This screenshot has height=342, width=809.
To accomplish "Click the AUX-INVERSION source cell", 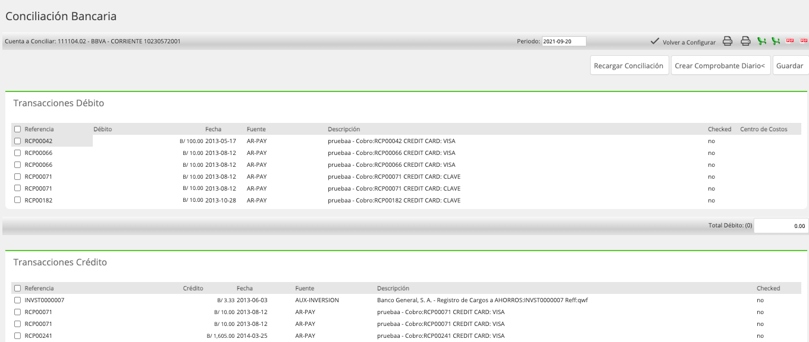I will point(317,300).
